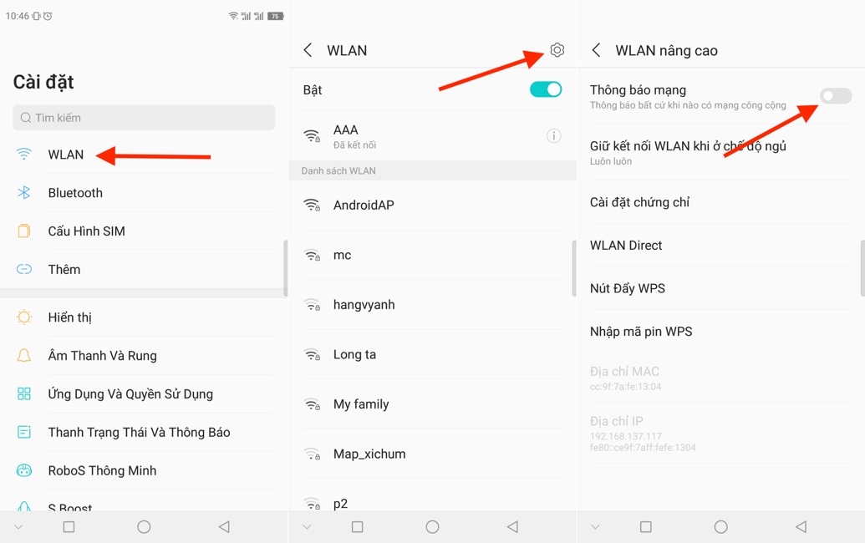Tap the triangle Back navigation button
Screen dimensions: 865x543
[223, 526]
